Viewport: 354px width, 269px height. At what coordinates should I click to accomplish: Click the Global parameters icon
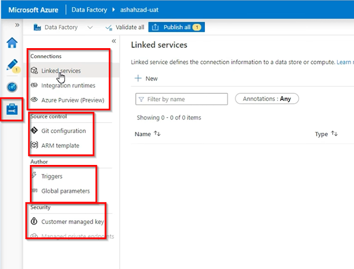click(x=34, y=190)
